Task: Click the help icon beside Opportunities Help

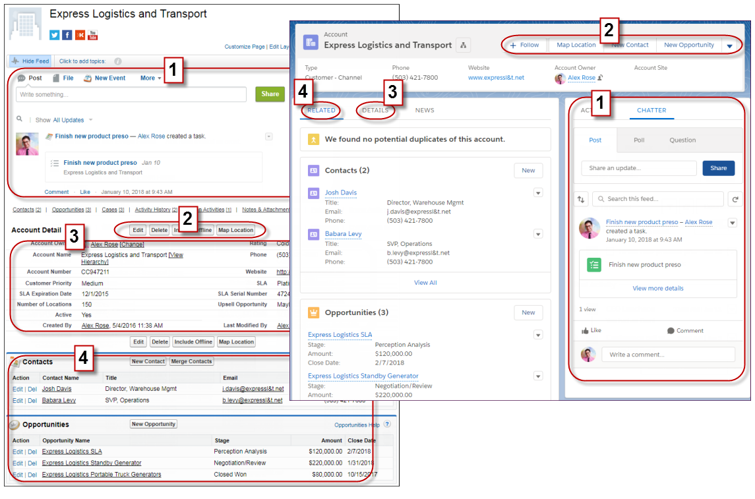Action: pyautogui.click(x=387, y=425)
